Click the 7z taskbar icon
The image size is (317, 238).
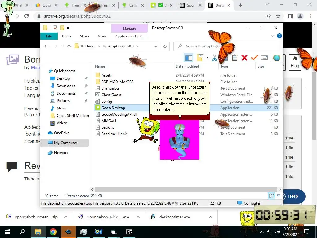129,232
